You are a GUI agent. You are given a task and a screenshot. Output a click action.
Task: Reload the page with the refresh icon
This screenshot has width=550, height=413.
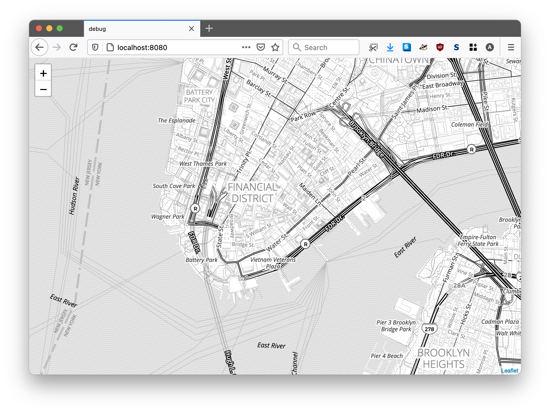click(x=73, y=47)
